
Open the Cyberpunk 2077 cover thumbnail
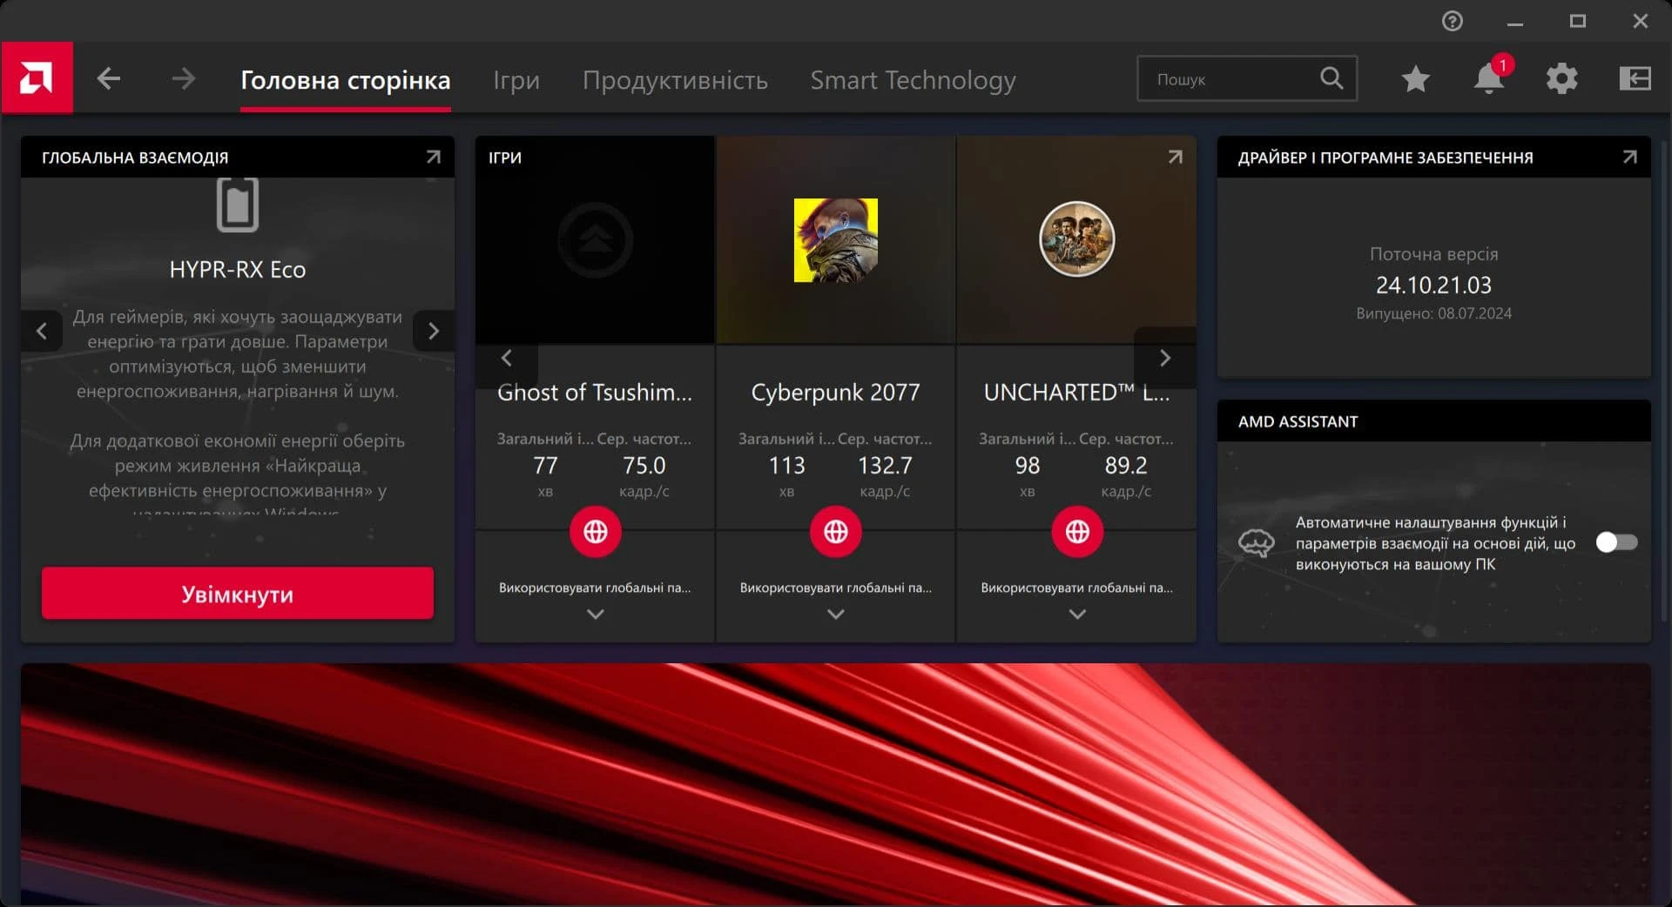pos(835,240)
